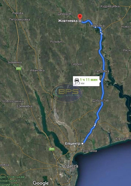Screen dimensions: 131x186
Task: Click the Google logo at the bottom
Action: [x=41, y=183]
